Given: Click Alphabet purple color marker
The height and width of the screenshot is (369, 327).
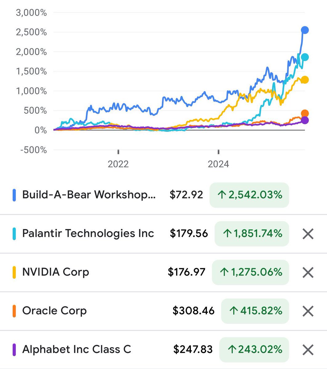Looking at the screenshot, I should pos(14,350).
